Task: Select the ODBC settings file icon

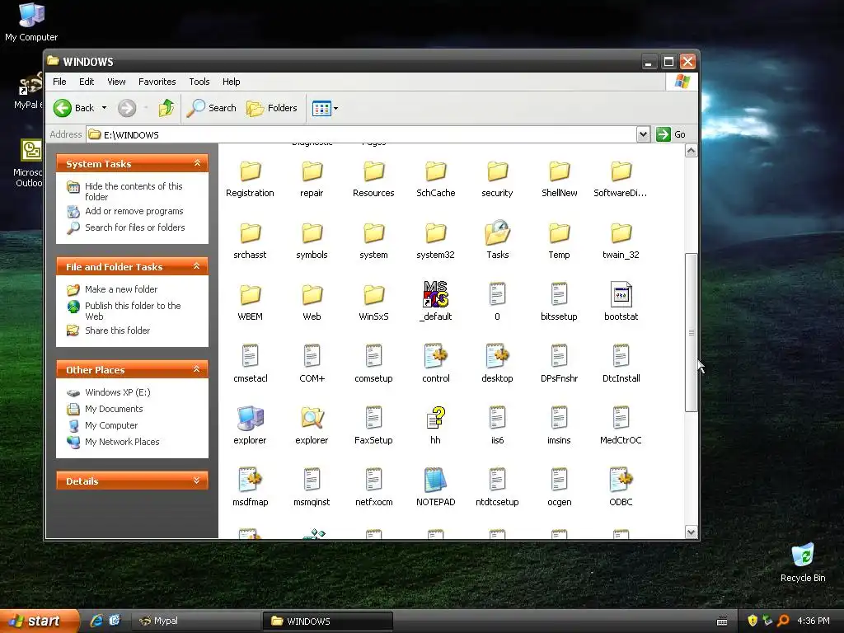Action: (x=621, y=481)
